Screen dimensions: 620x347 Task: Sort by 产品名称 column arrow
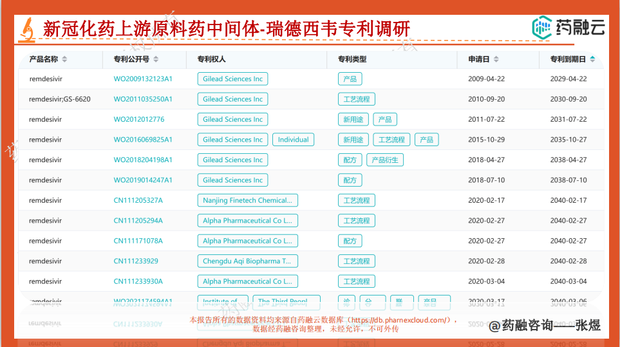pos(64,59)
